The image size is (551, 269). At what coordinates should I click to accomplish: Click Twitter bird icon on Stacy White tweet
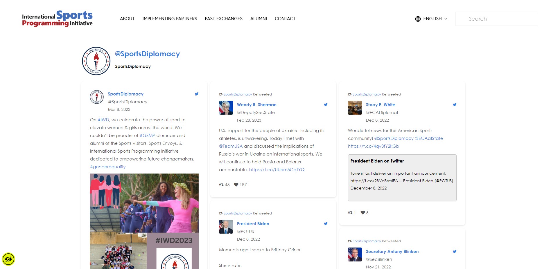pyautogui.click(x=455, y=105)
